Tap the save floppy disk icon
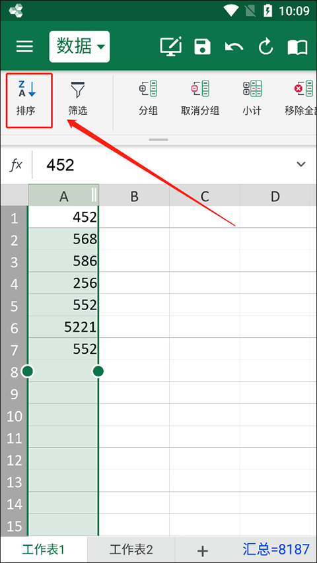The height and width of the screenshot is (563, 317). tap(202, 47)
